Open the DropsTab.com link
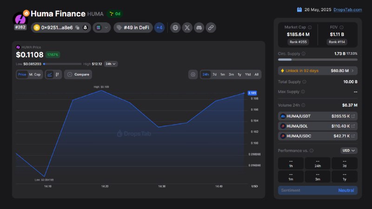The image size is (372, 209). pos(347,10)
